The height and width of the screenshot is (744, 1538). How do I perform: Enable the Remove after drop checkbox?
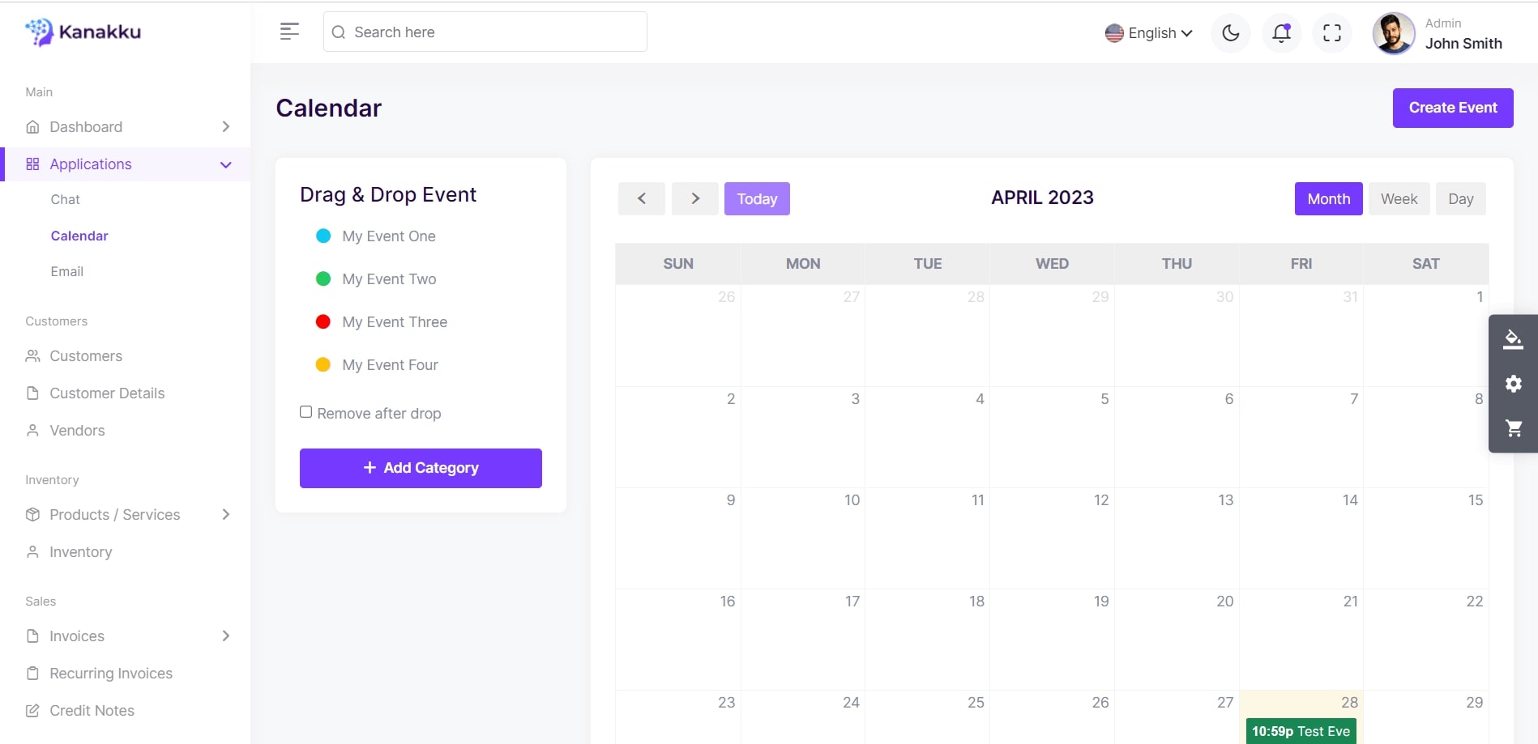pyautogui.click(x=306, y=412)
